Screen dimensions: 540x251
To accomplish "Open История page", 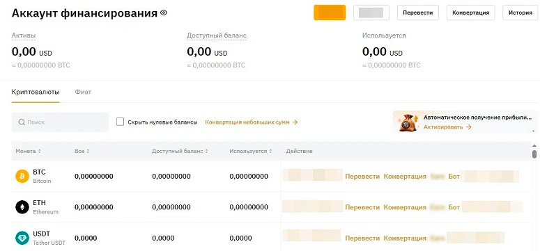I will [520, 13].
